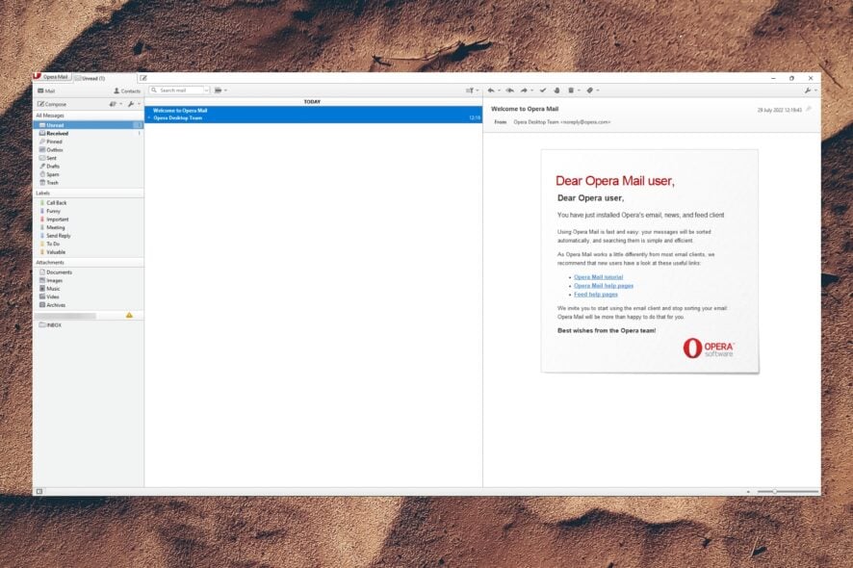Click the sender Opera Desktop Team address

pos(562,122)
